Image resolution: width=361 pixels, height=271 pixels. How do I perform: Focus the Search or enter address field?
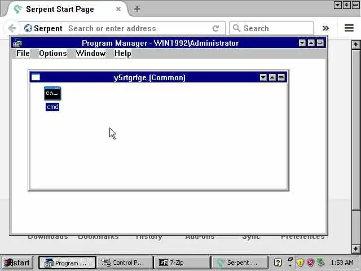coord(138,28)
